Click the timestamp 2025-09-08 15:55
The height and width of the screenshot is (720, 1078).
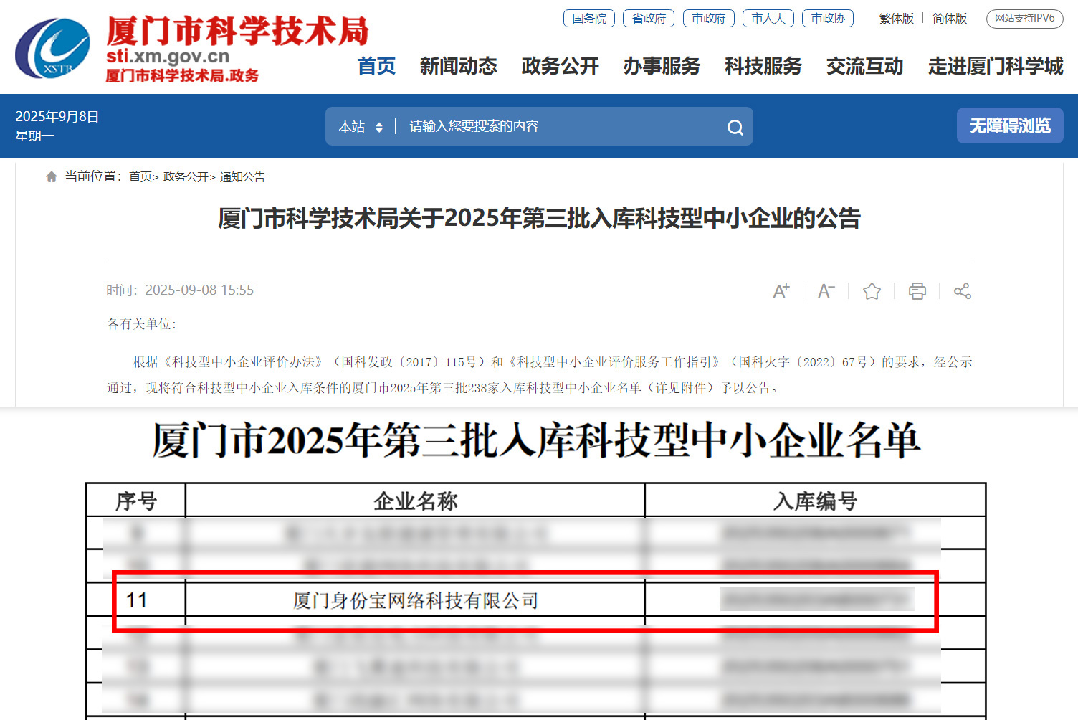[199, 290]
